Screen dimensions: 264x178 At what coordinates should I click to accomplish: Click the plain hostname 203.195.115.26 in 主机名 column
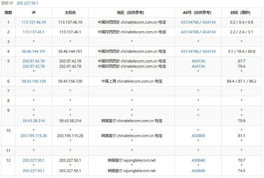pyautogui.click(x=70, y=136)
